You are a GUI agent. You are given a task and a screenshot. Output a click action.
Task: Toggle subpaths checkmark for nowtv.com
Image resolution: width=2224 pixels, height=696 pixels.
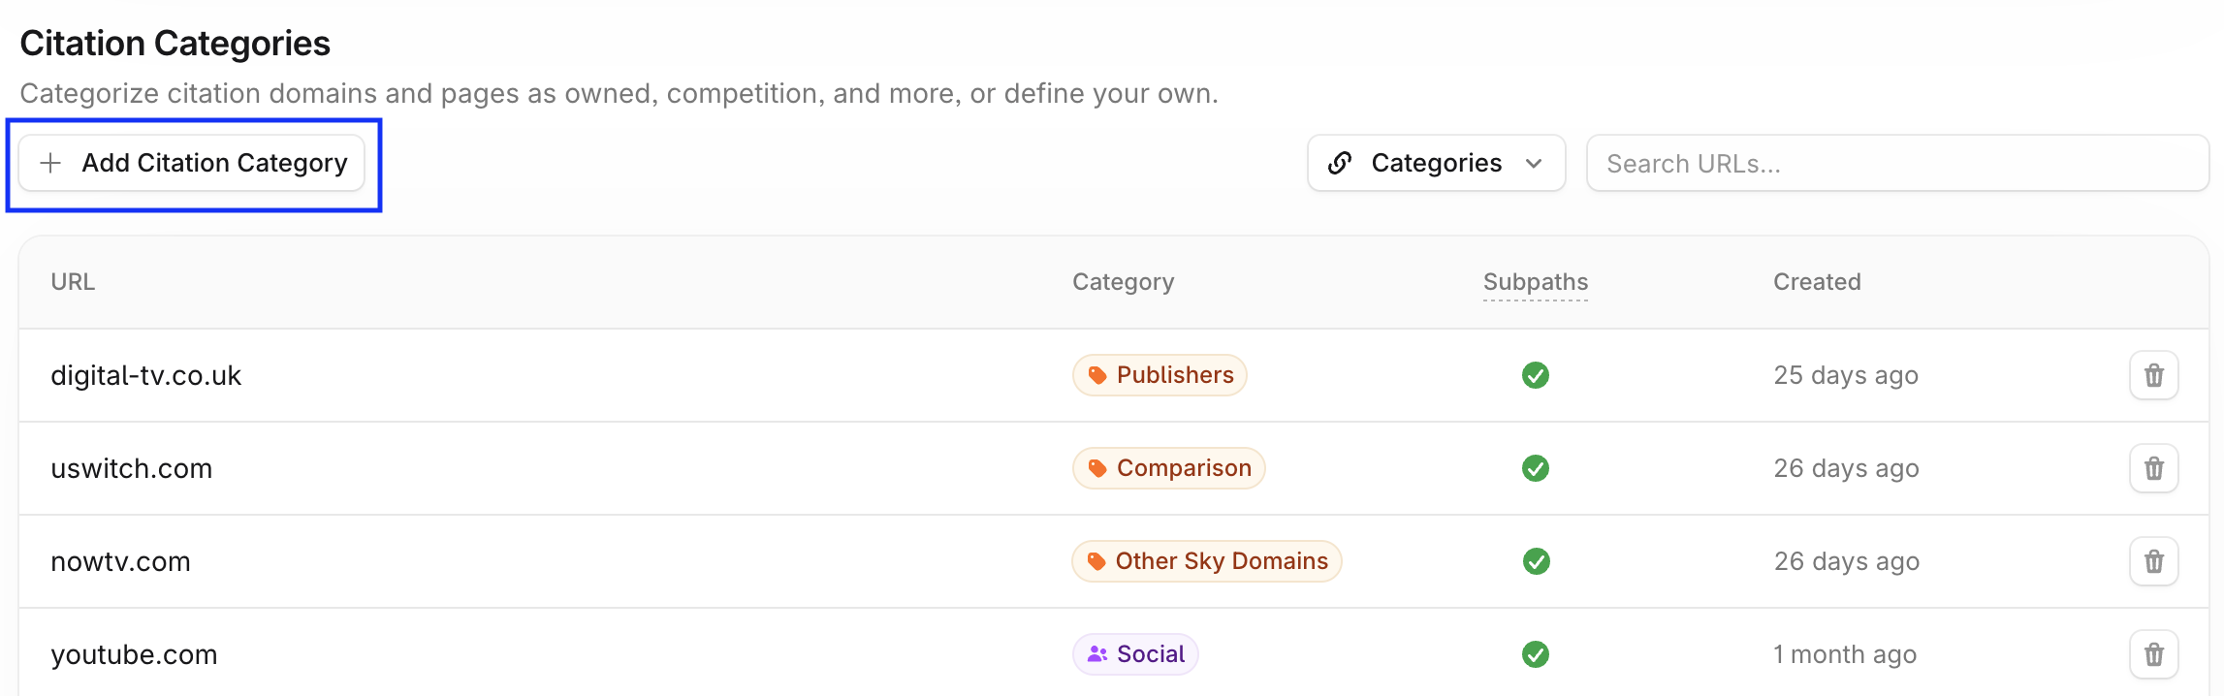pyautogui.click(x=1535, y=561)
